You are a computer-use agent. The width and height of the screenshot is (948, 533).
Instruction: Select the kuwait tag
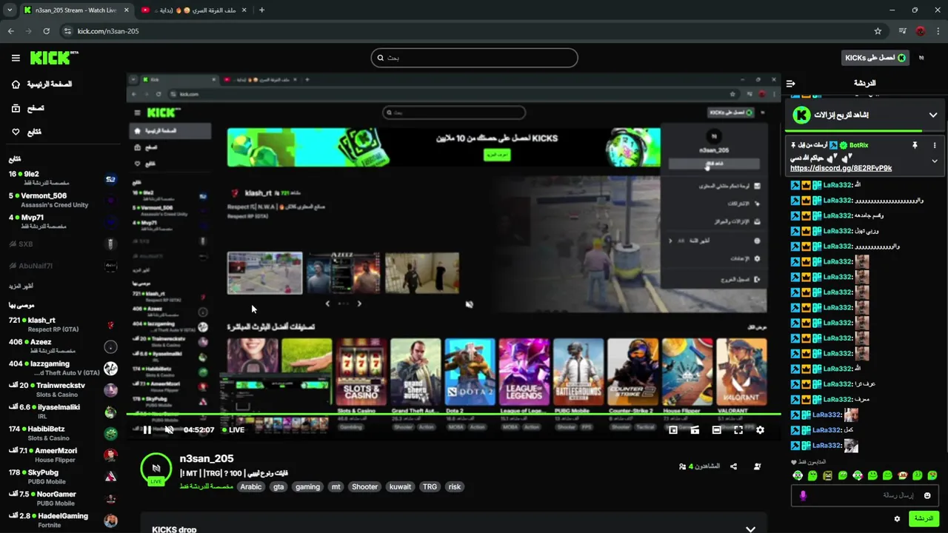click(400, 487)
